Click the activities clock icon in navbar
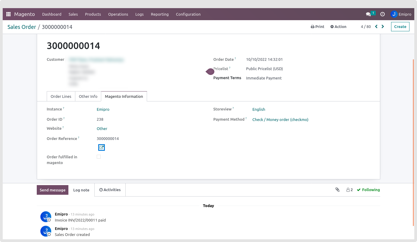The height and width of the screenshot is (242, 417). click(x=382, y=14)
